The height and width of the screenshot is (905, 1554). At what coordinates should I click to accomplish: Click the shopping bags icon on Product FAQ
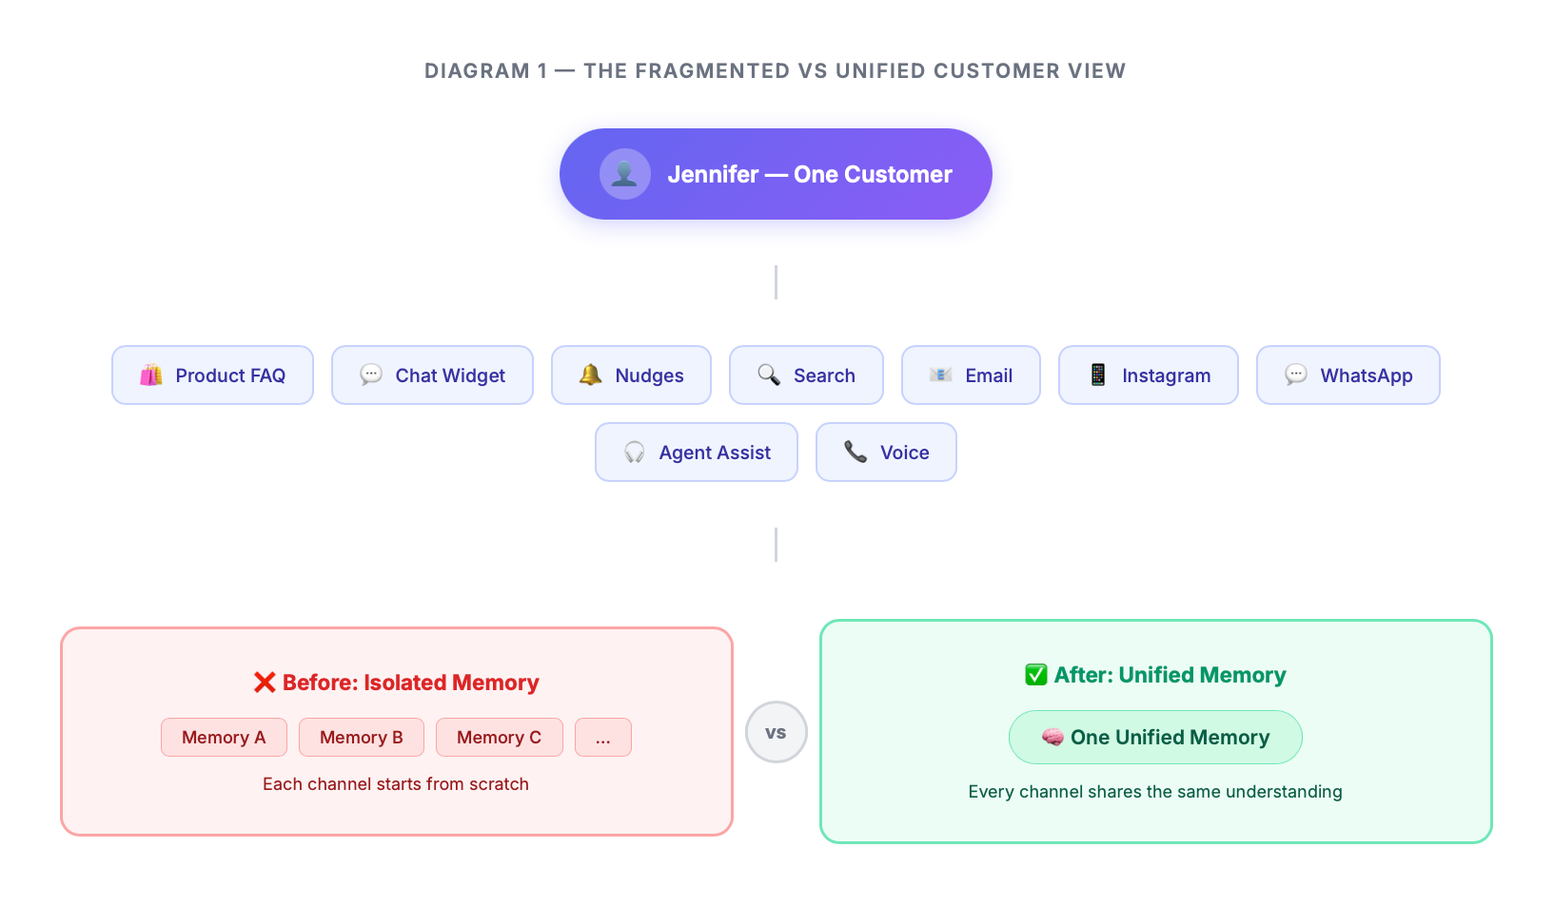click(x=151, y=375)
